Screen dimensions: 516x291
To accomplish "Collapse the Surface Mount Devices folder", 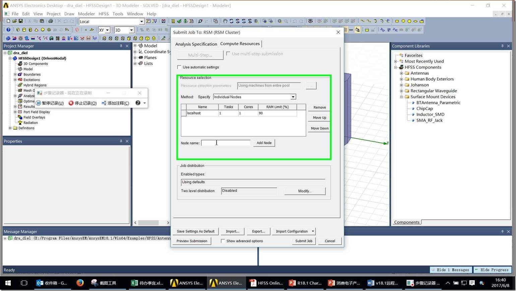I will point(401,97).
